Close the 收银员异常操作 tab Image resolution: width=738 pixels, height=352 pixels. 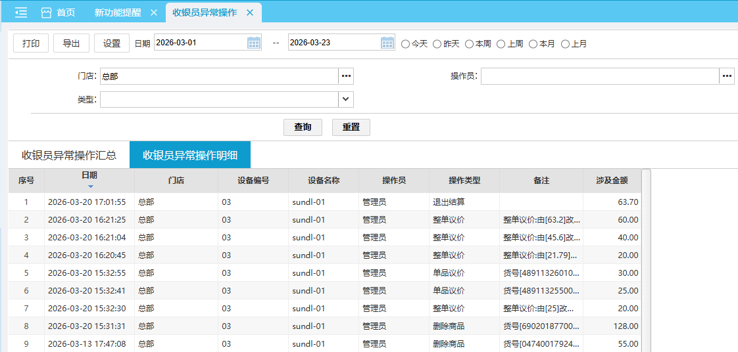coord(250,12)
